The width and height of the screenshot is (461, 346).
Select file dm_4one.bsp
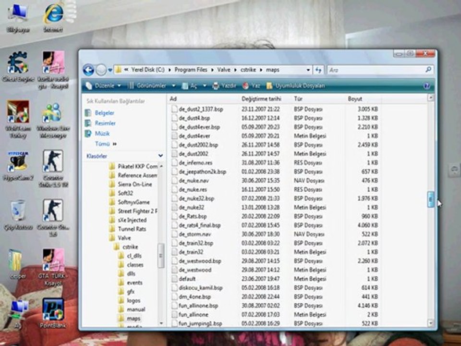click(194, 297)
